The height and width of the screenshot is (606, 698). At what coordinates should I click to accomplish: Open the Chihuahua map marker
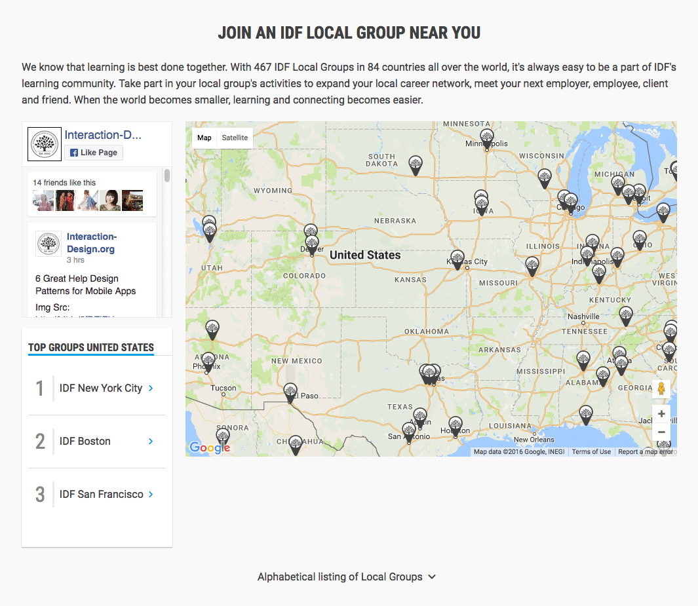(296, 445)
